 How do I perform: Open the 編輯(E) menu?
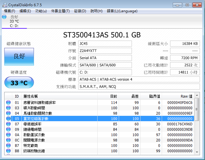[x=25, y=11]
